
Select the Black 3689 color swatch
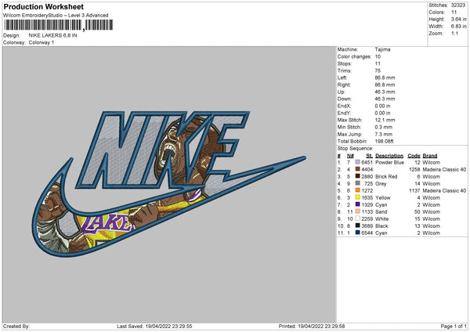pos(358,226)
